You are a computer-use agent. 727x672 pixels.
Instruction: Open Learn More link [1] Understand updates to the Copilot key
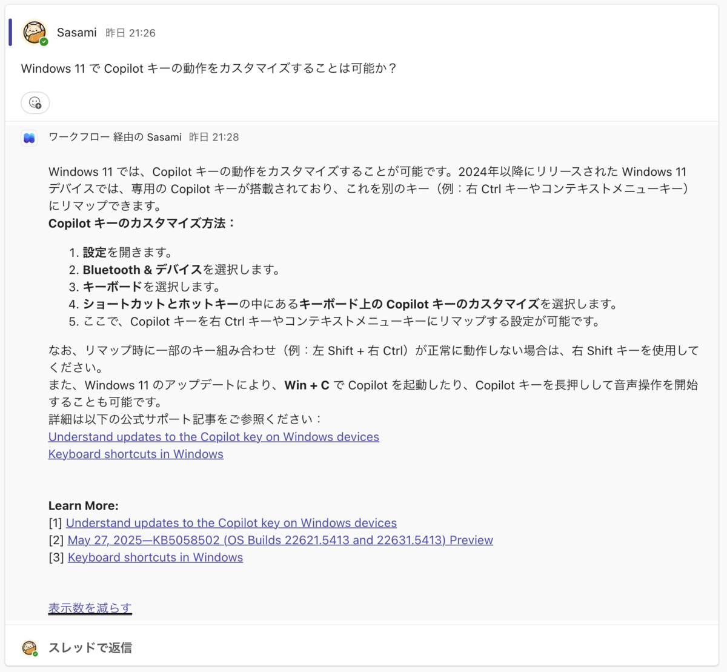231,522
